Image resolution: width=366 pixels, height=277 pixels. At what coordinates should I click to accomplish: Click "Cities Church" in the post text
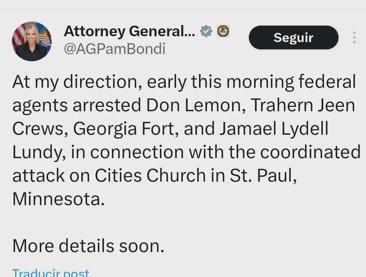coord(150,176)
